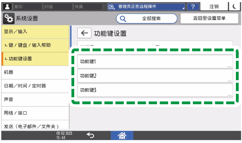The height and width of the screenshot is (143, 242).
Task: Tap the question mark help button
Action: click(193, 6)
